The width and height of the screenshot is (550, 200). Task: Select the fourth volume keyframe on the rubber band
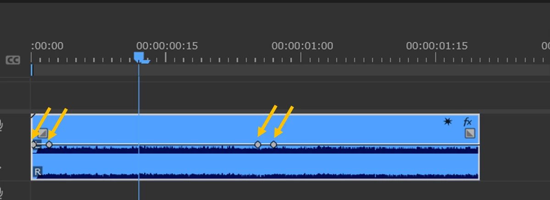tap(273, 144)
